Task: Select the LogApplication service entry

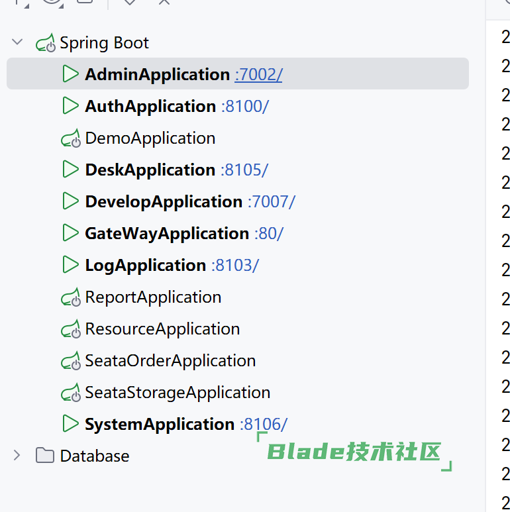Action: [x=145, y=265]
